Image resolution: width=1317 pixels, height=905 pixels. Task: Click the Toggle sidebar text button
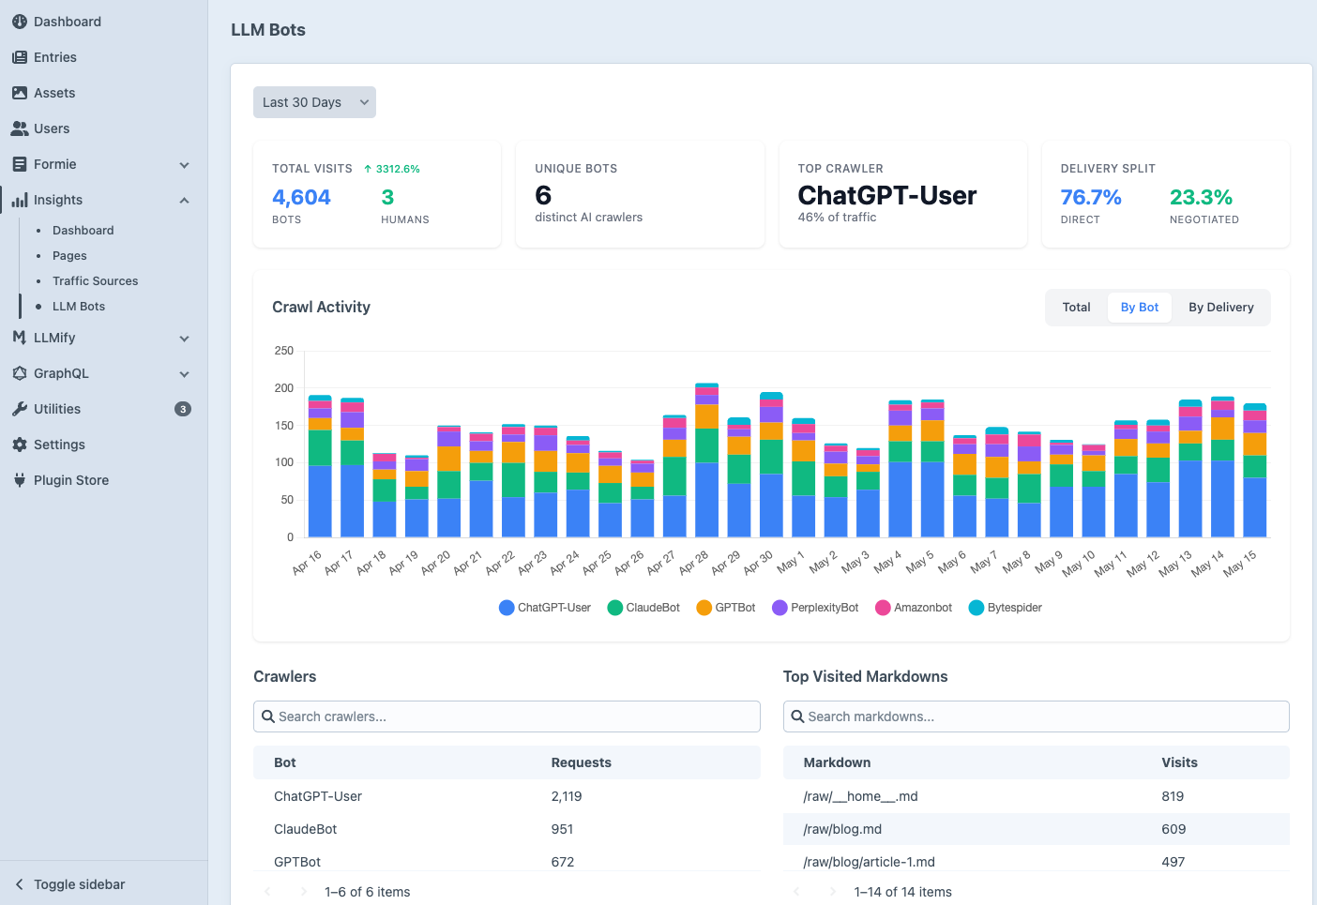pos(79,884)
